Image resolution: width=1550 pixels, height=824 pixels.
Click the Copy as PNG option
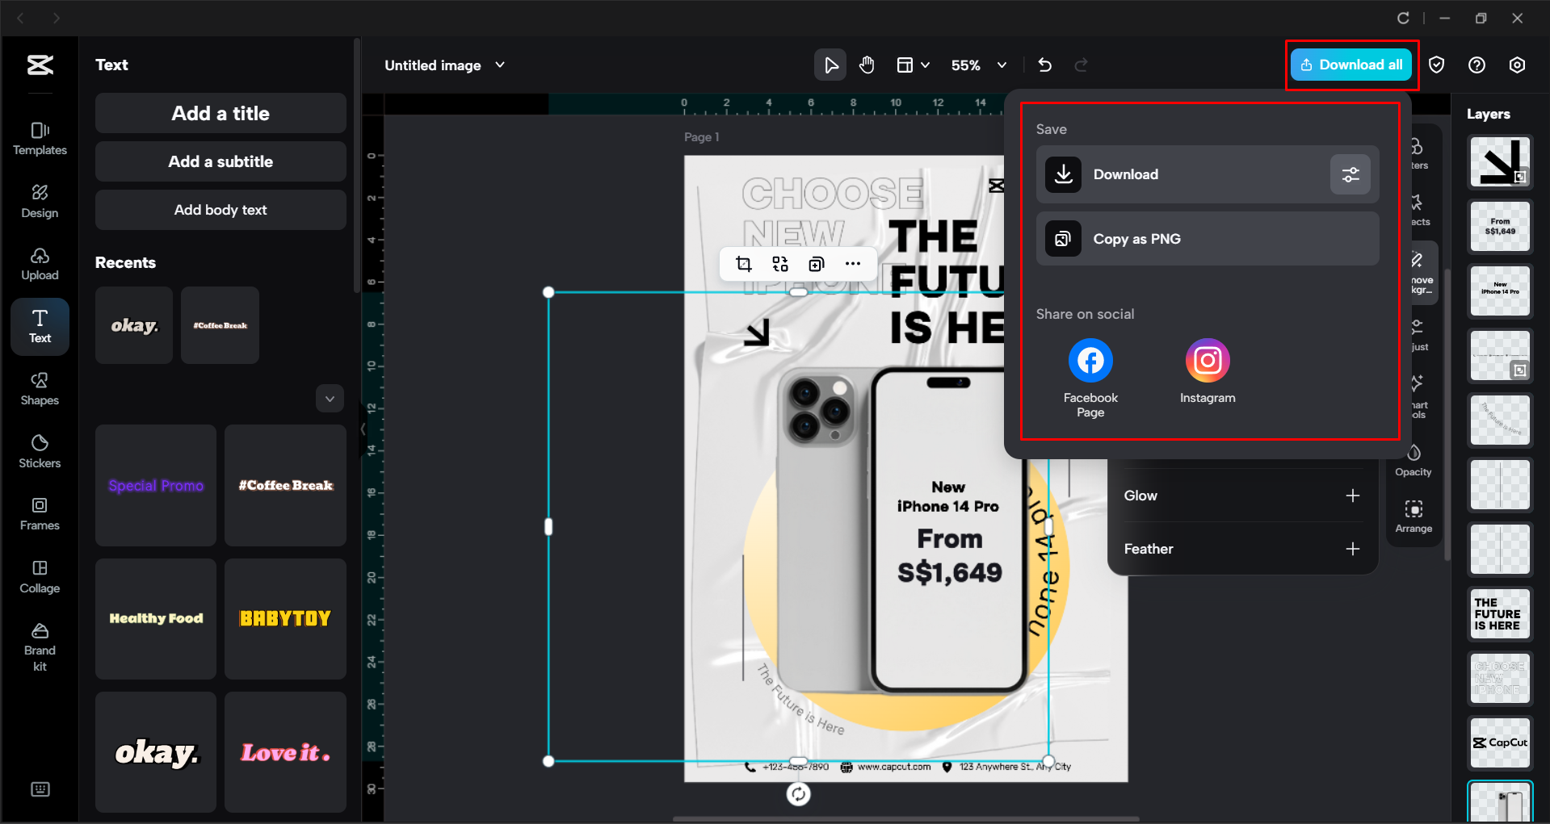click(1136, 238)
